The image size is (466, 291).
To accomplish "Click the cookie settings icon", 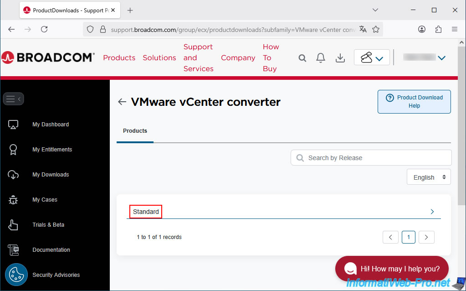I will pyautogui.click(x=16, y=275).
